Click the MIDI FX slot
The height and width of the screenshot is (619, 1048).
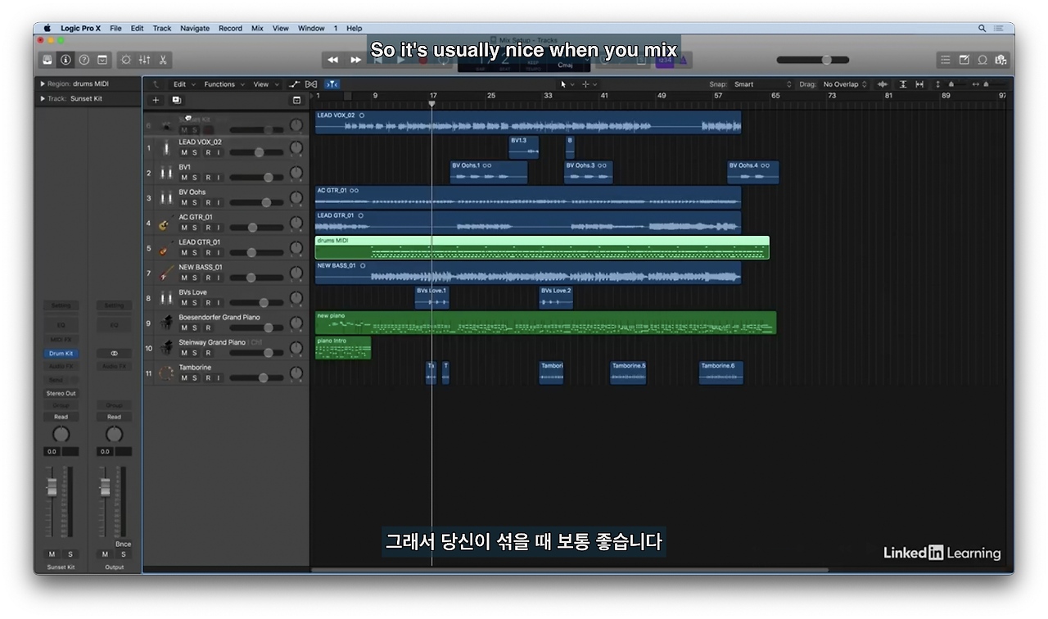61,340
